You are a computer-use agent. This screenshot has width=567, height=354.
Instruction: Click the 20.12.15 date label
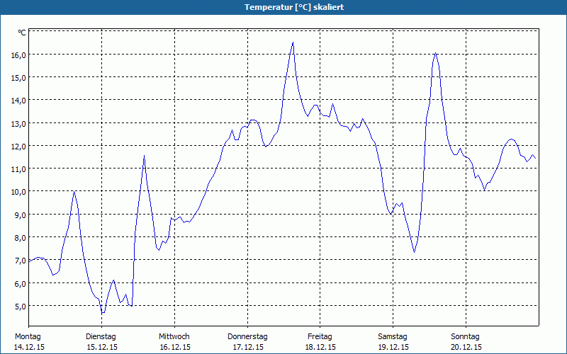click(x=466, y=348)
